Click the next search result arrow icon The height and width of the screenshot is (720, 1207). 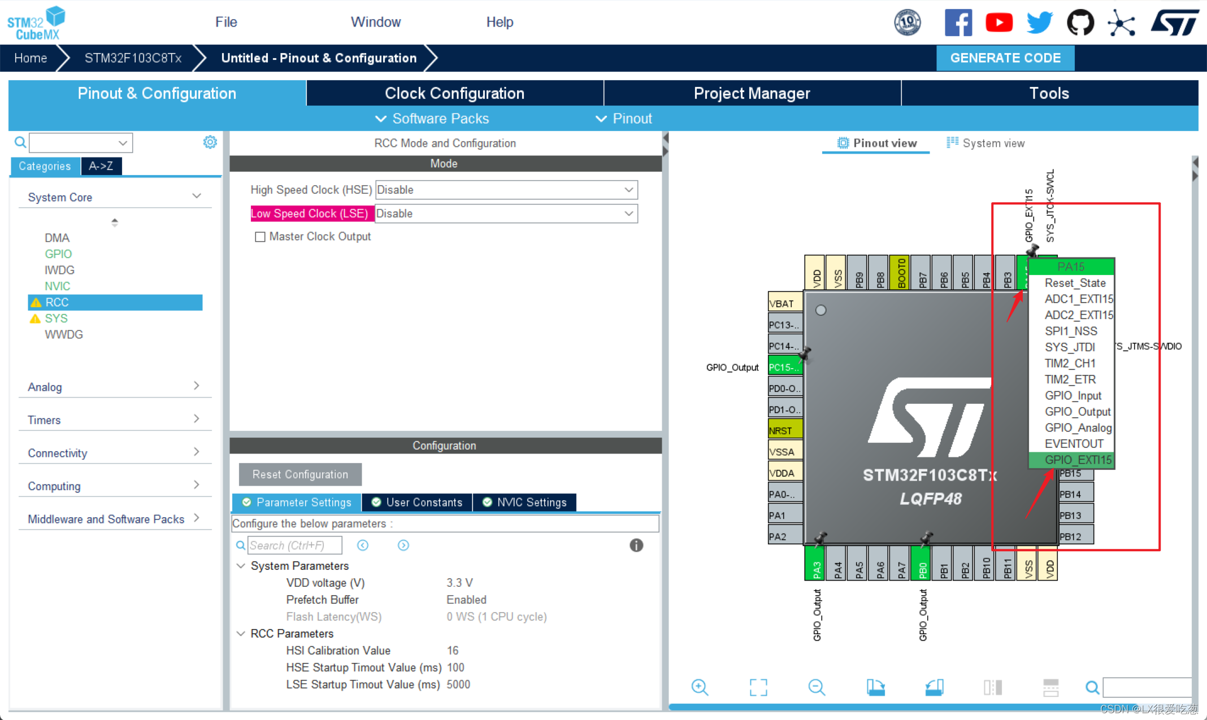tap(403, 545)
